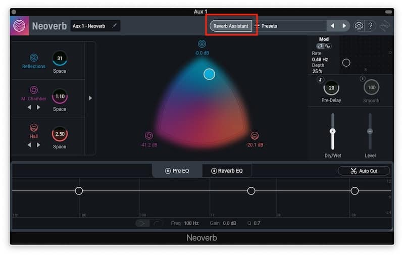This screenshot has width=404, height=256.
Task: Switch to the Reverb EQ tab
Action: coord(227,171)
